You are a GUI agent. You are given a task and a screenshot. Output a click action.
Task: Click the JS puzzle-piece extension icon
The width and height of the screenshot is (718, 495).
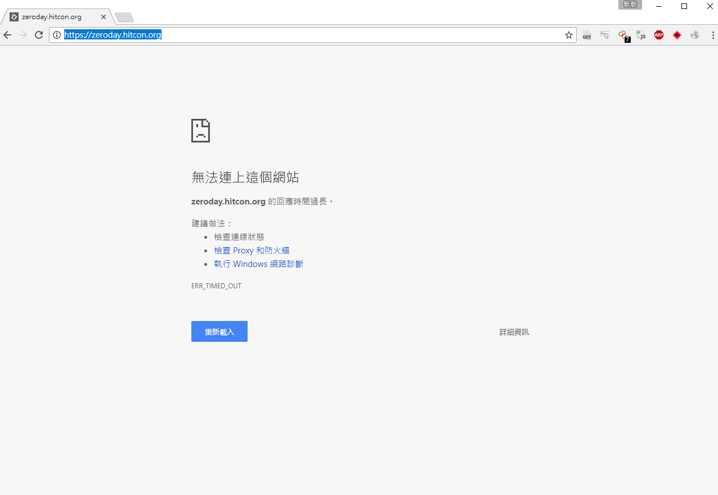click(x=641, y=35)
